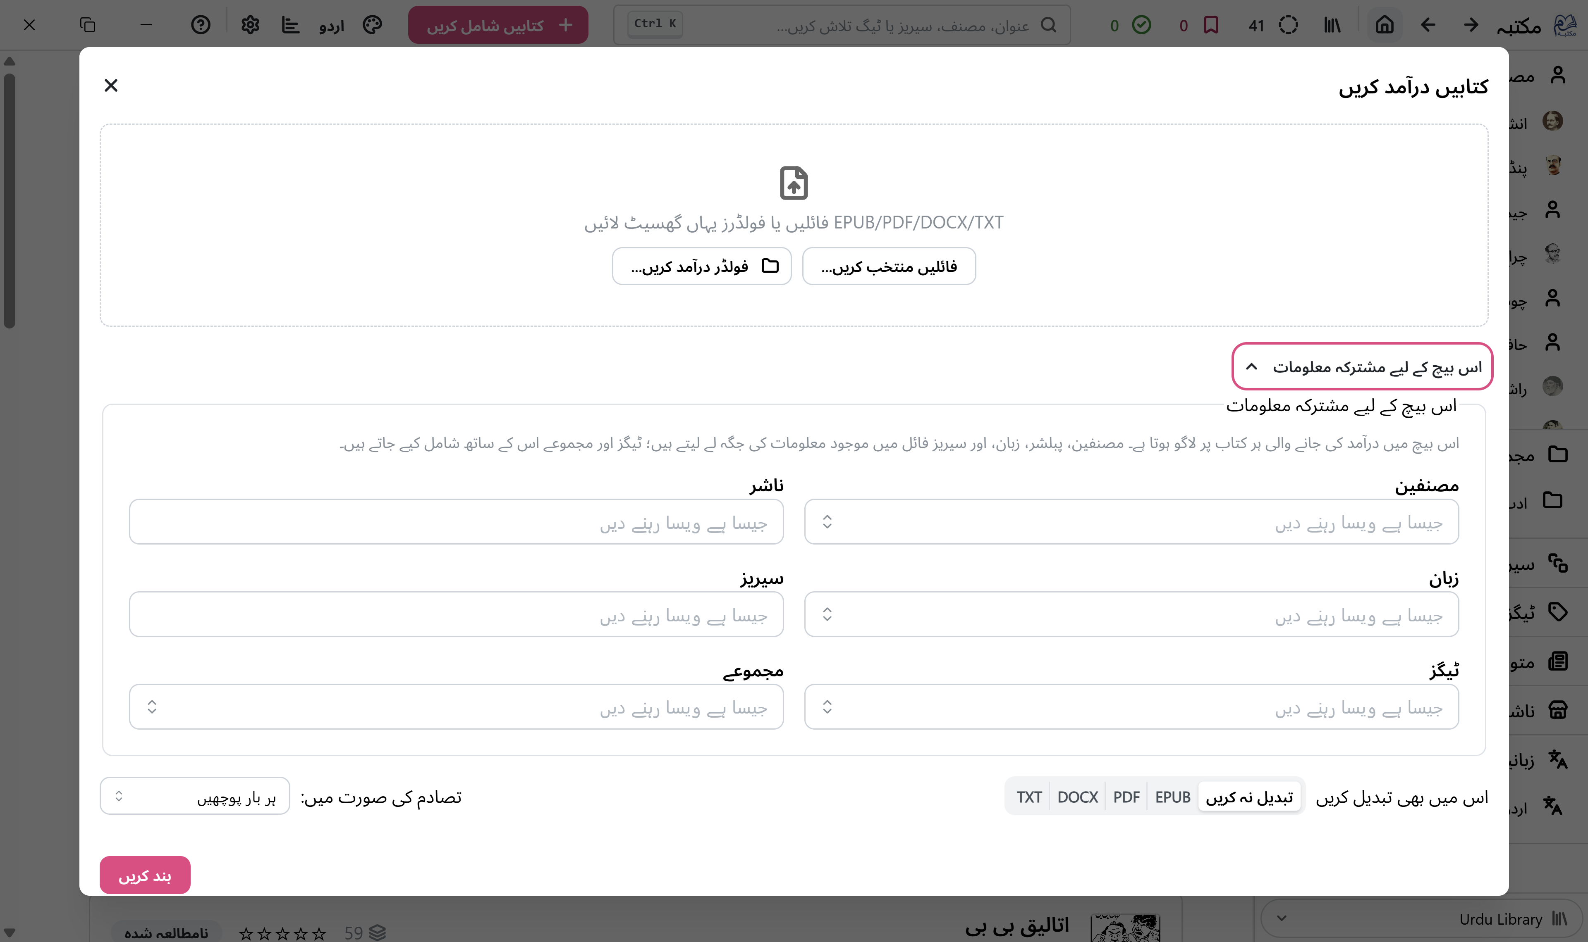The width and height of the screenshot is (1588, 942).
Task: Open the زبانیں languages icon in sidebar
Action: pyautogui.click(x=1558, y=759)
